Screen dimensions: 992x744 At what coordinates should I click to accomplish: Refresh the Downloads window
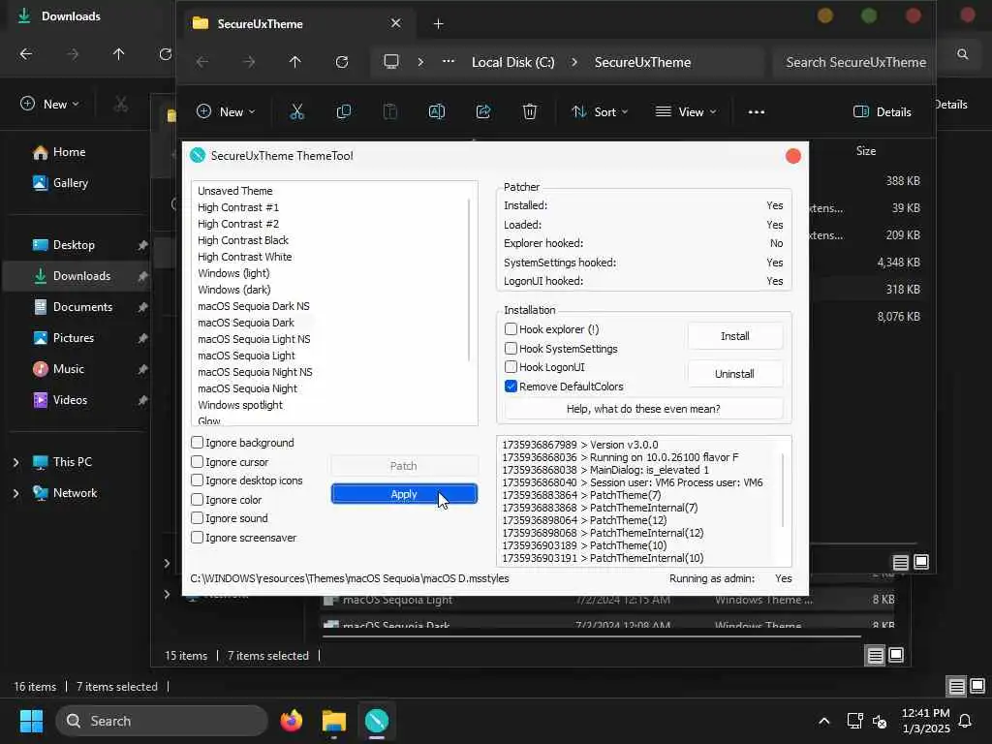click(165, 54)
